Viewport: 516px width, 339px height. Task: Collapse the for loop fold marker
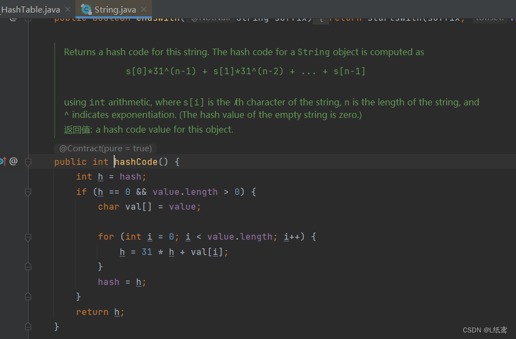[28, 237]
